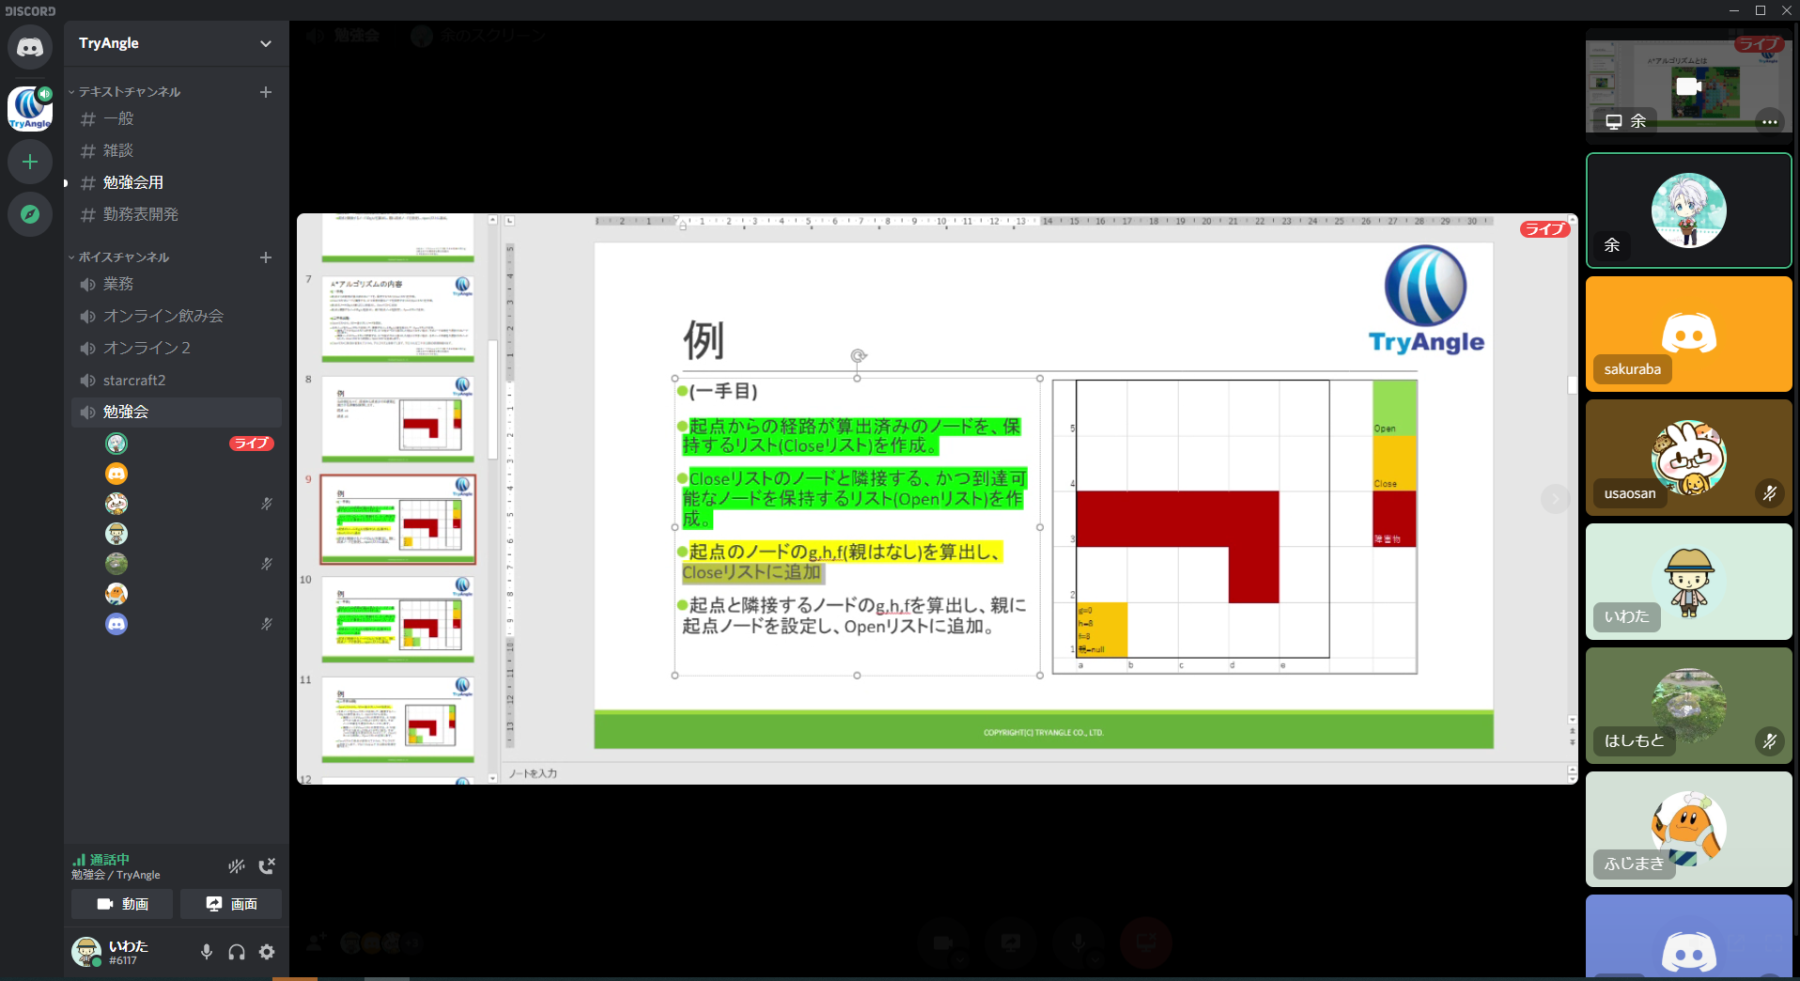Open user settings gear icon
Screen dimensions: 1800x981
click(x=267, y=952)
